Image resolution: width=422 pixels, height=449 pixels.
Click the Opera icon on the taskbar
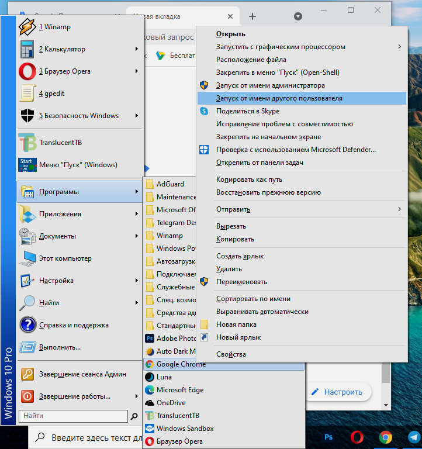[357, 437]
